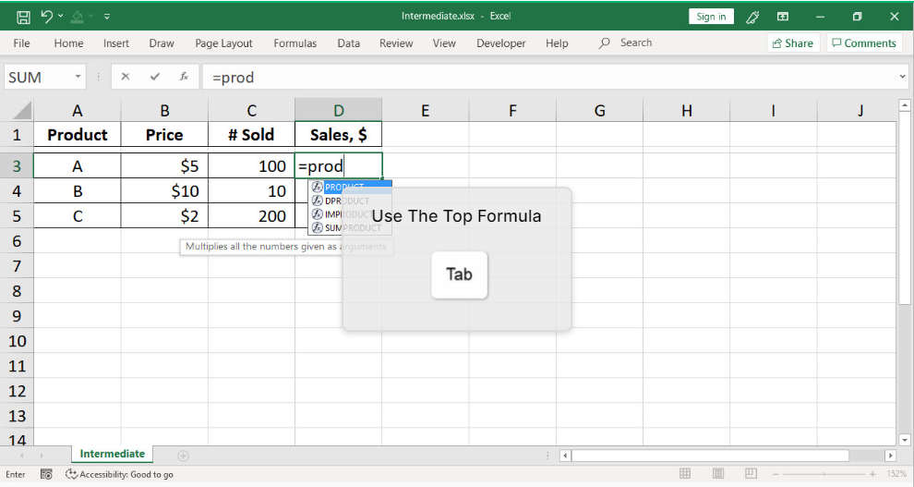Select column A header
The width and height of the screenshot is (914, 487).
[x=77, y=110]
